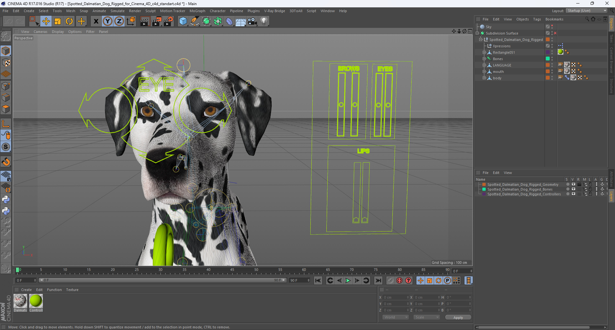615x330 pixels.
Task: Open the MoGraph menu
Action: [197, 11]
